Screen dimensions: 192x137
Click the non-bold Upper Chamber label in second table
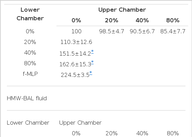(x=80, y=123)
